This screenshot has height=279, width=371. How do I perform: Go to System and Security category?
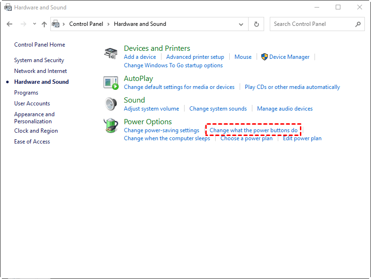pyautogui.click(x=39, y=60)
